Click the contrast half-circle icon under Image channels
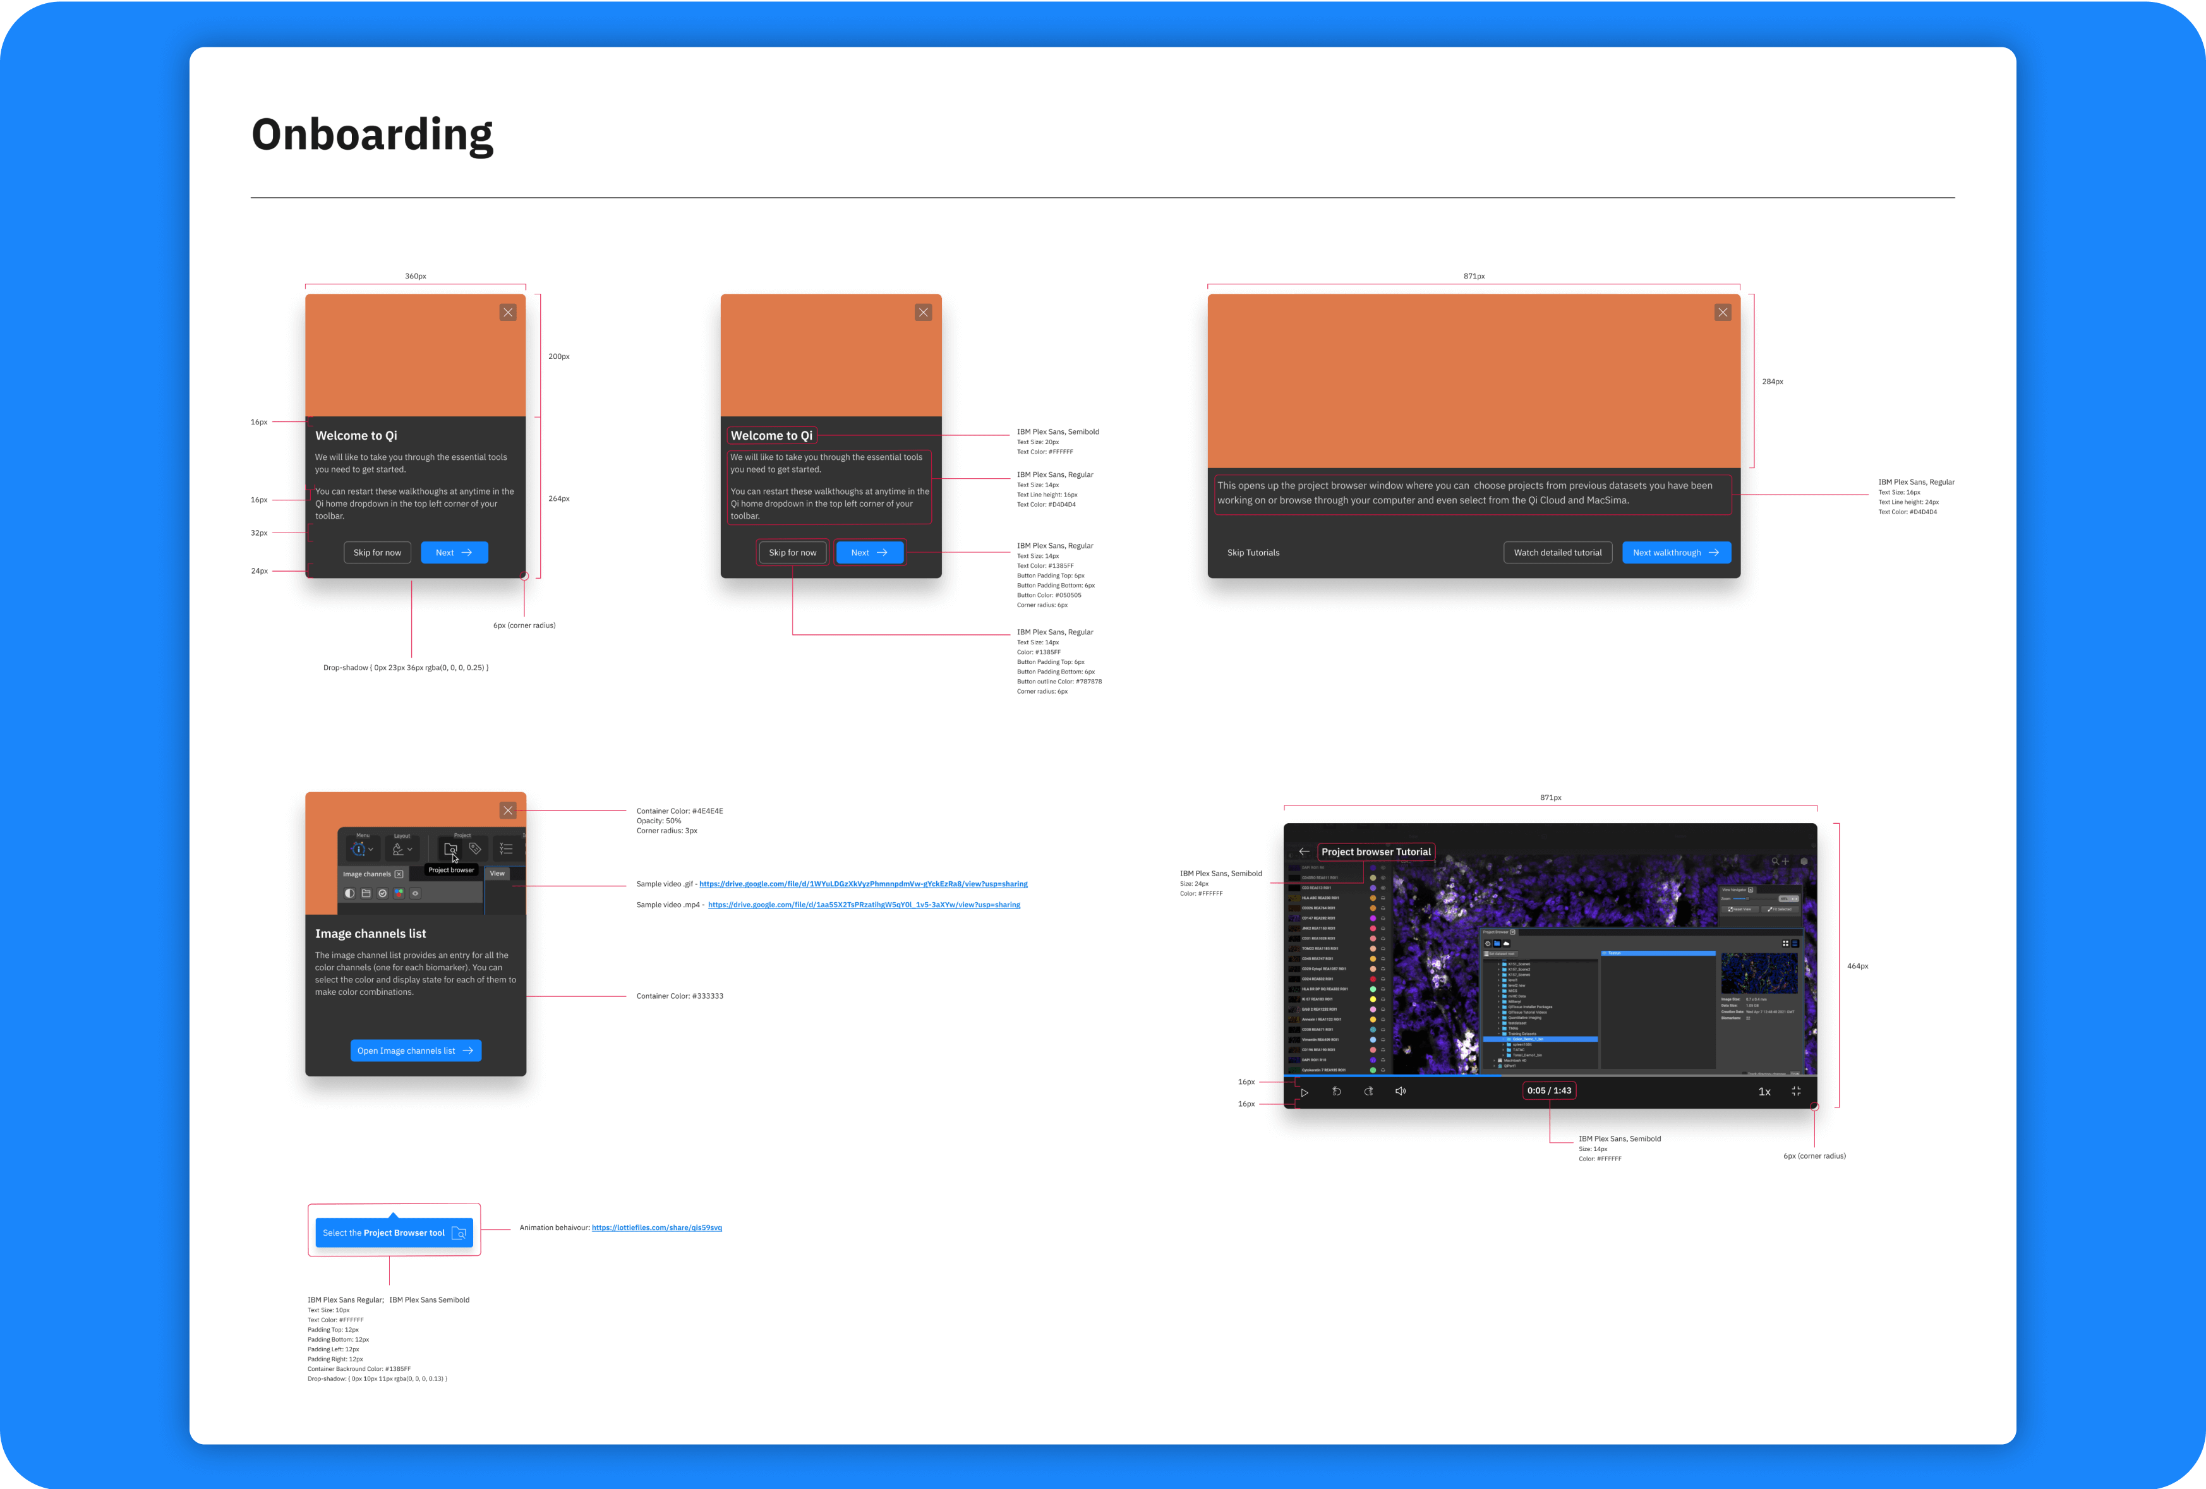Viewport: 2206px width, 1489px height. pos(350,893)
